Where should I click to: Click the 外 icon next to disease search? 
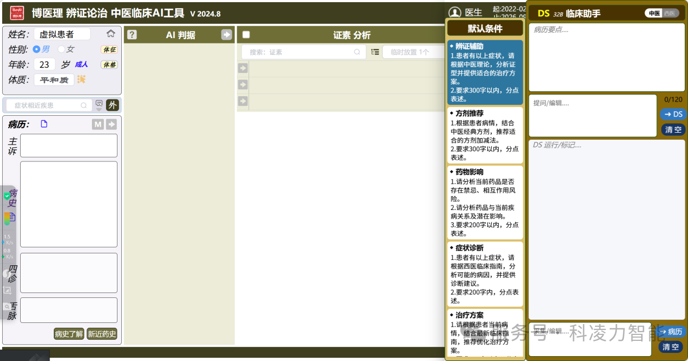click(x=112, y=105)
